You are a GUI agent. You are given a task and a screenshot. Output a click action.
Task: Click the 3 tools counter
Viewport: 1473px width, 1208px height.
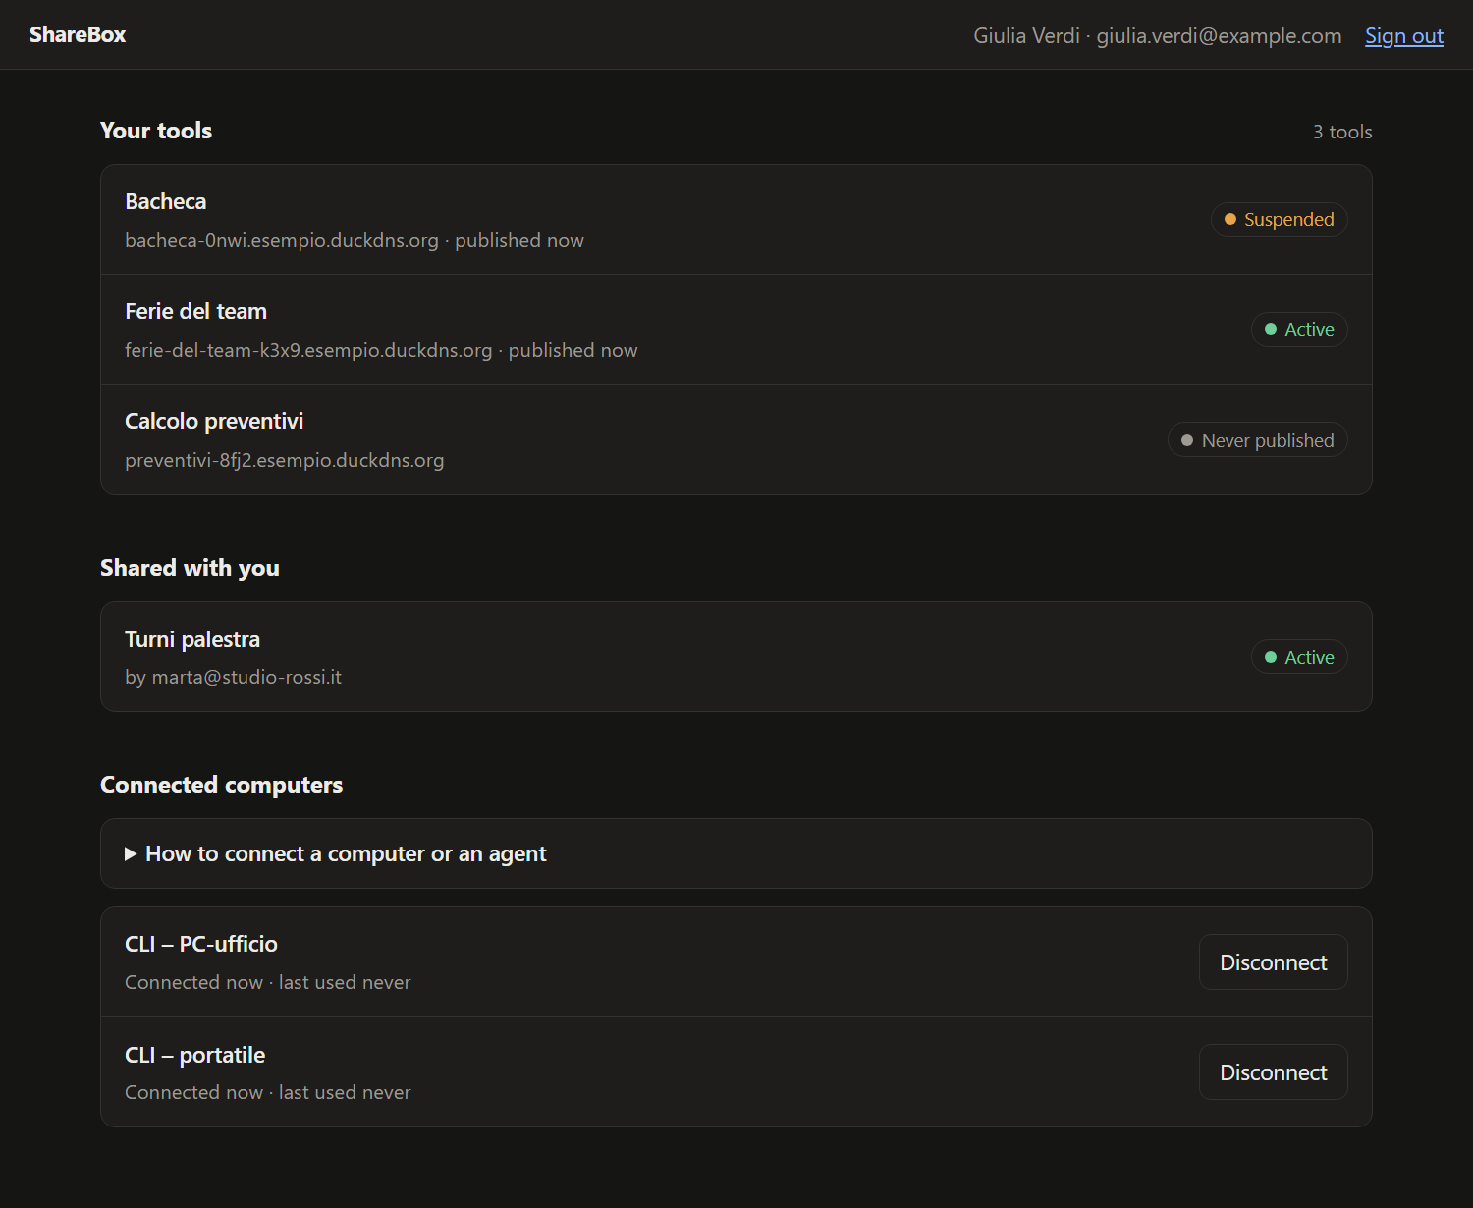[x=1342, y=132]
